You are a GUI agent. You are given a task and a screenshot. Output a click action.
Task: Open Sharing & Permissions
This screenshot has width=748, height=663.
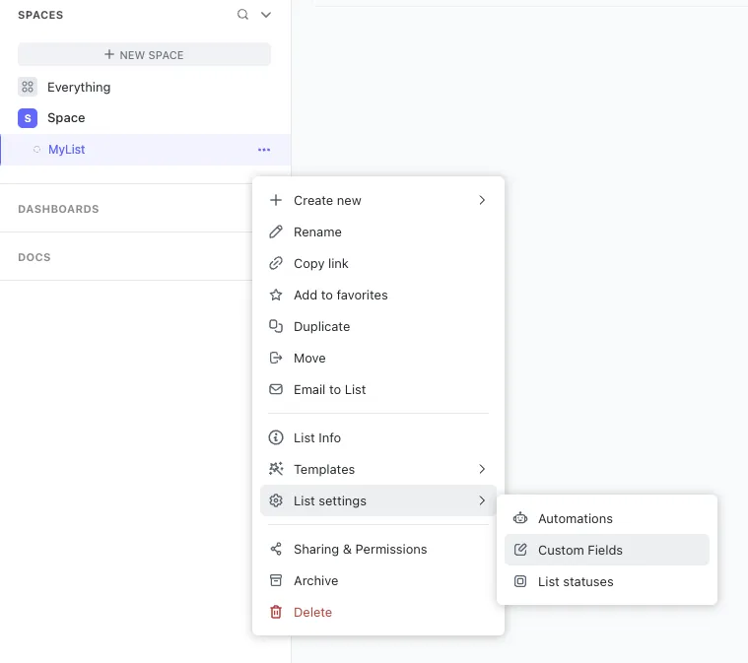click(x=377, y=549)
